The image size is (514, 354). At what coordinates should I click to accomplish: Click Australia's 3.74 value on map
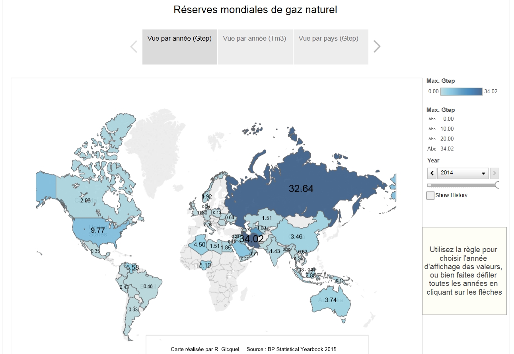click(x=331, y=300)
